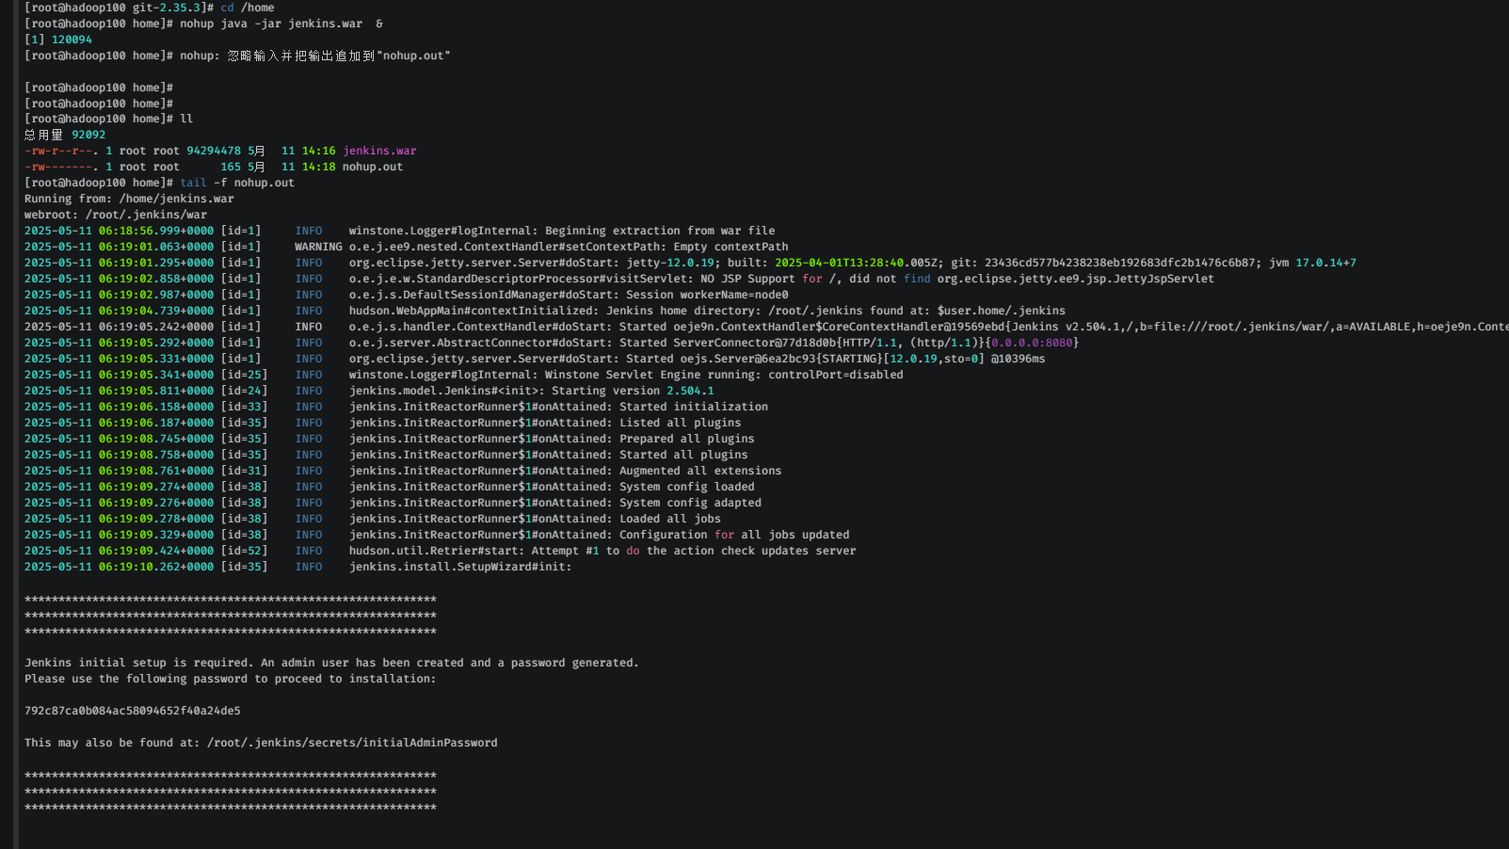
Task: Click the 0.0.0.0:8080 address
Action: click(x=1032, y=343)
